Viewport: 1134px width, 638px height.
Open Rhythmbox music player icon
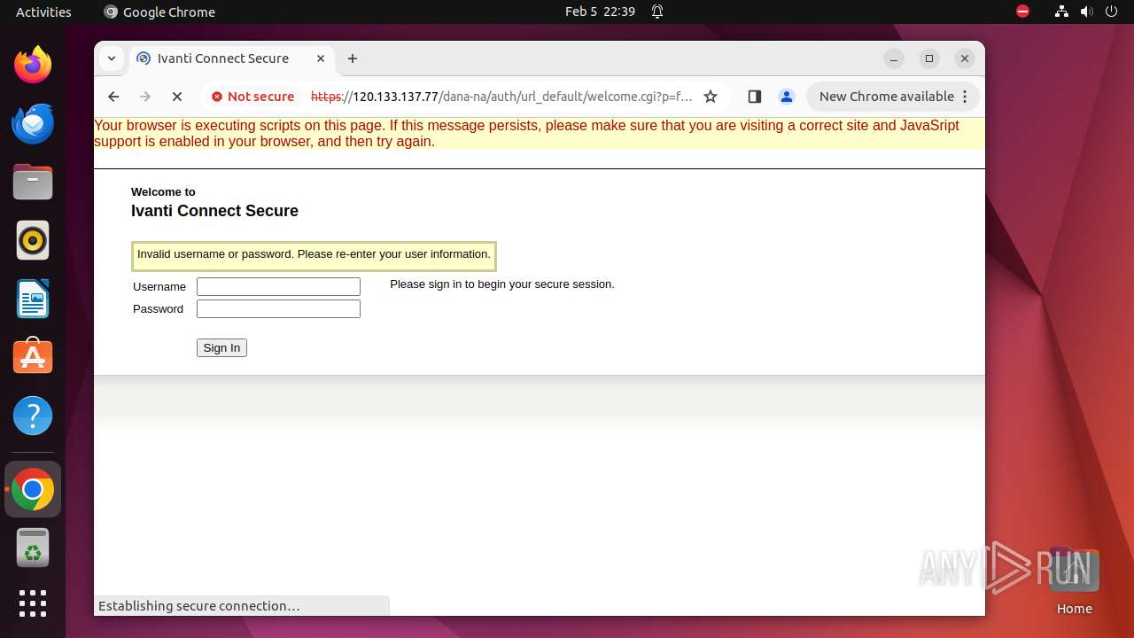pyautogui.click(x=33, y=240)
